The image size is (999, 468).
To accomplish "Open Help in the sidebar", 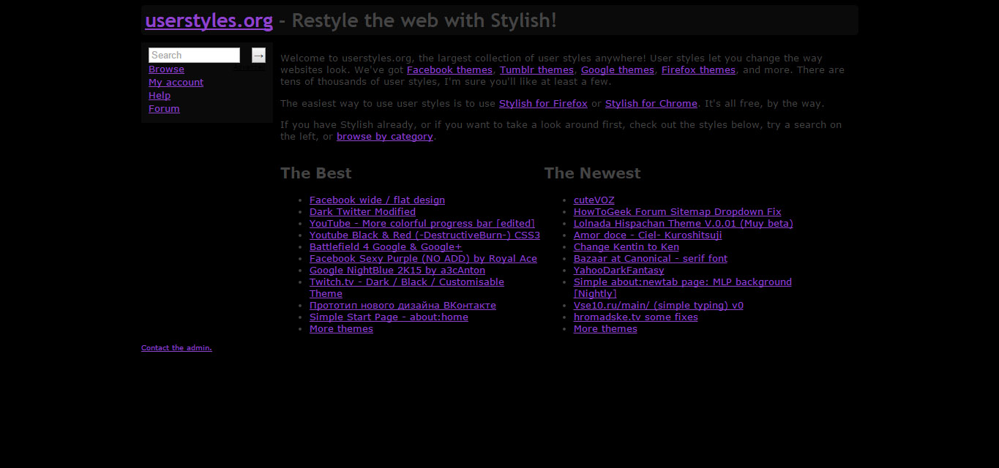I will pos(160,96).
